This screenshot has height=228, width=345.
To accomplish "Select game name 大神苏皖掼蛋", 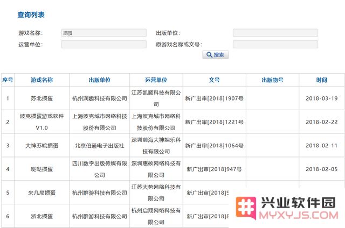I will coord(42,146).
